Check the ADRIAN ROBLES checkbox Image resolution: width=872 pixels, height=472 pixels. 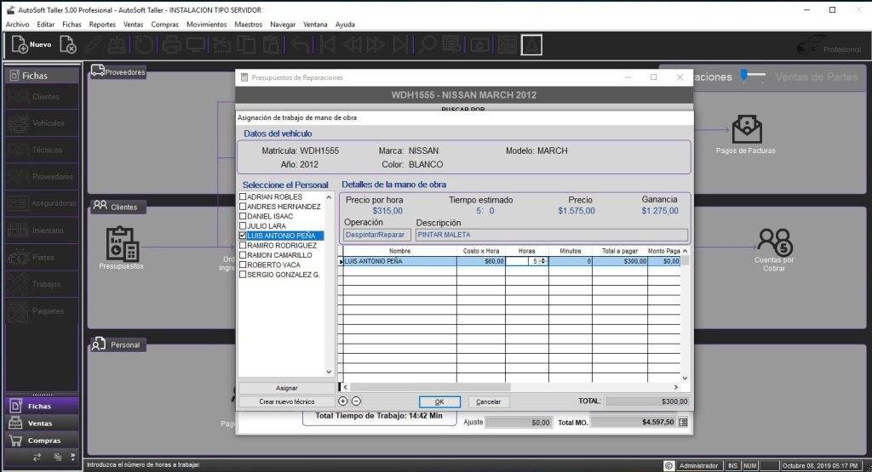coord(244,197)
